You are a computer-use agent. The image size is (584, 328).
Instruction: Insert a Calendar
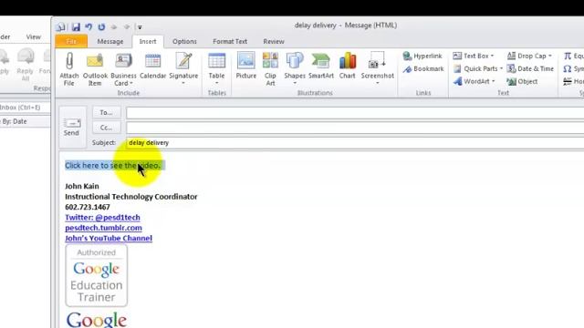pyautogui.click(x=152, y=67)
